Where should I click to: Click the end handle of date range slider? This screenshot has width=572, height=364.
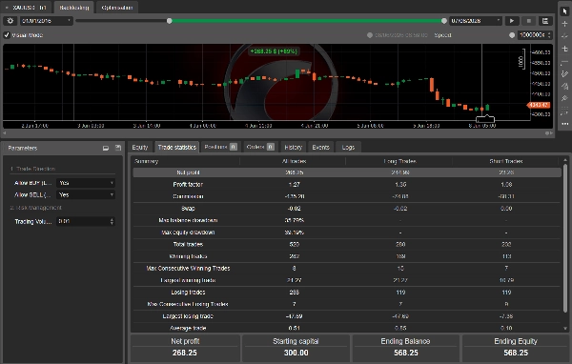coord(444,21)
